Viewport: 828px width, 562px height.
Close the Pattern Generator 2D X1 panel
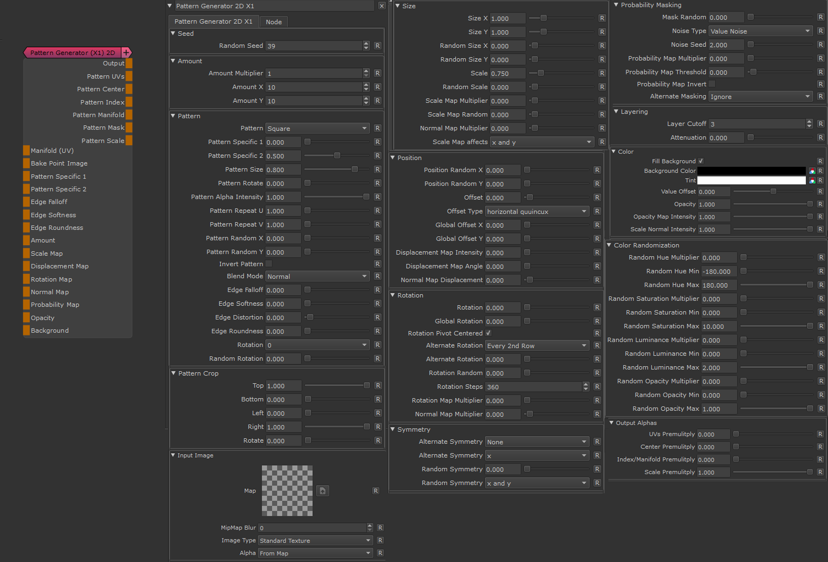click(x=382, y=6)
